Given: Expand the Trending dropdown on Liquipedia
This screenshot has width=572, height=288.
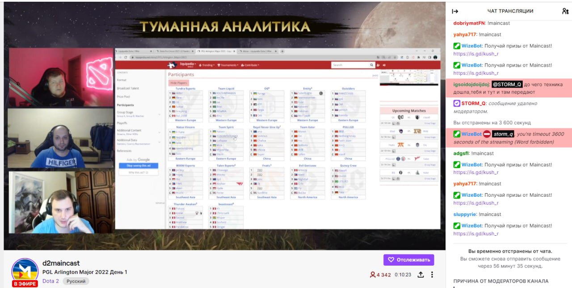Looking at the screenshot, I should (x=207, y=65).
